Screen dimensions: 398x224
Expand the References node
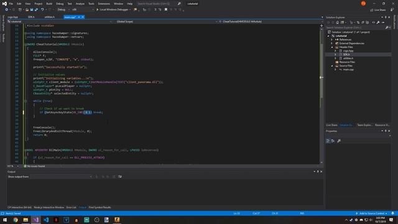click(x=331, y=40)
